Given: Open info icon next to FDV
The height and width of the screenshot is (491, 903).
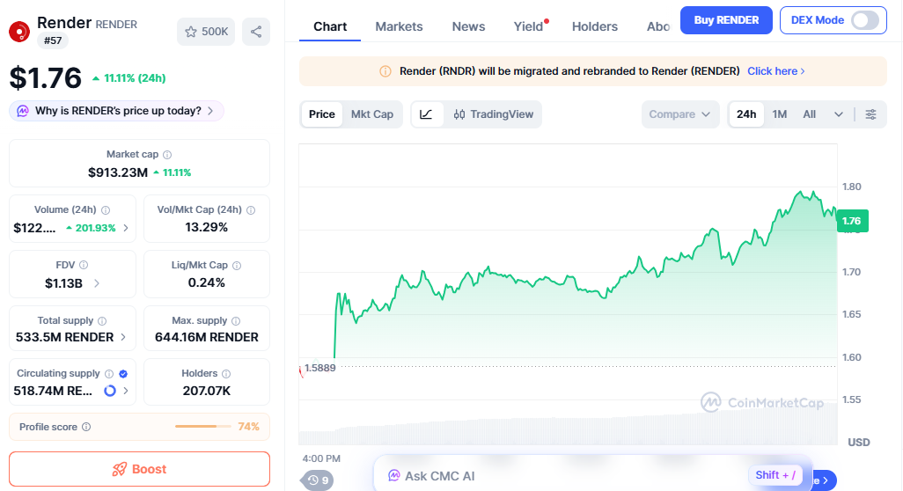Looking at the screenshot, I should 84,266.
